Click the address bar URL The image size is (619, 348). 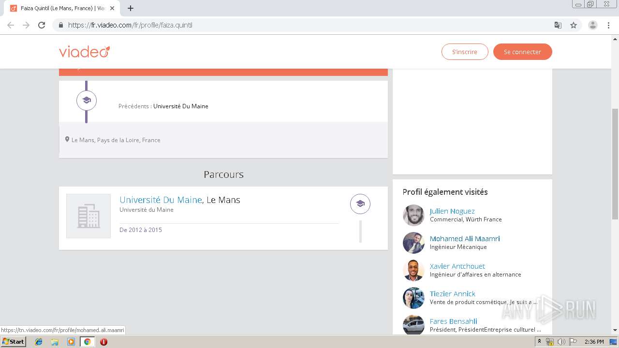click(x=130, y=25)
